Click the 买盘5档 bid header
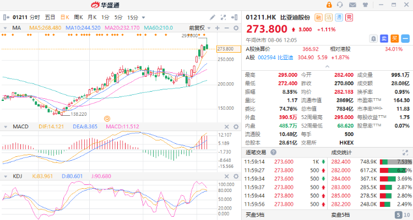Screen dimensions: 413x220 (255, 215)
